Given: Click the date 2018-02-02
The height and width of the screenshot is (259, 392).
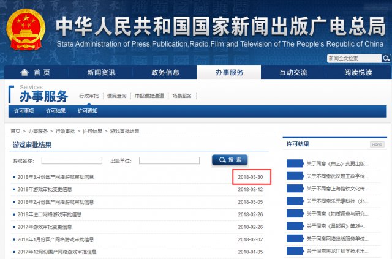Looking at the screenshot, I should [251, 239].
